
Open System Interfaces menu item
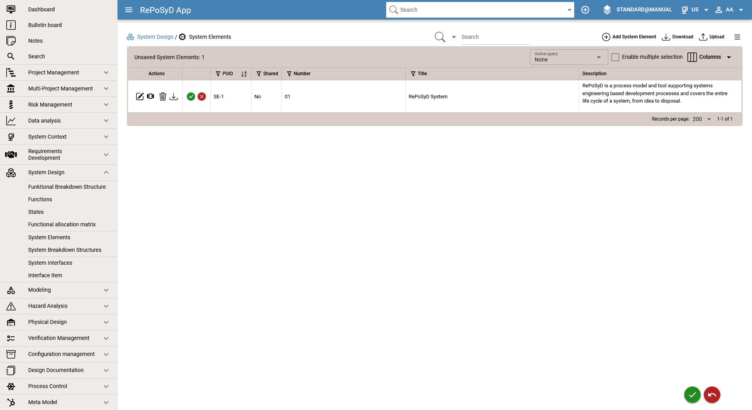50,263
